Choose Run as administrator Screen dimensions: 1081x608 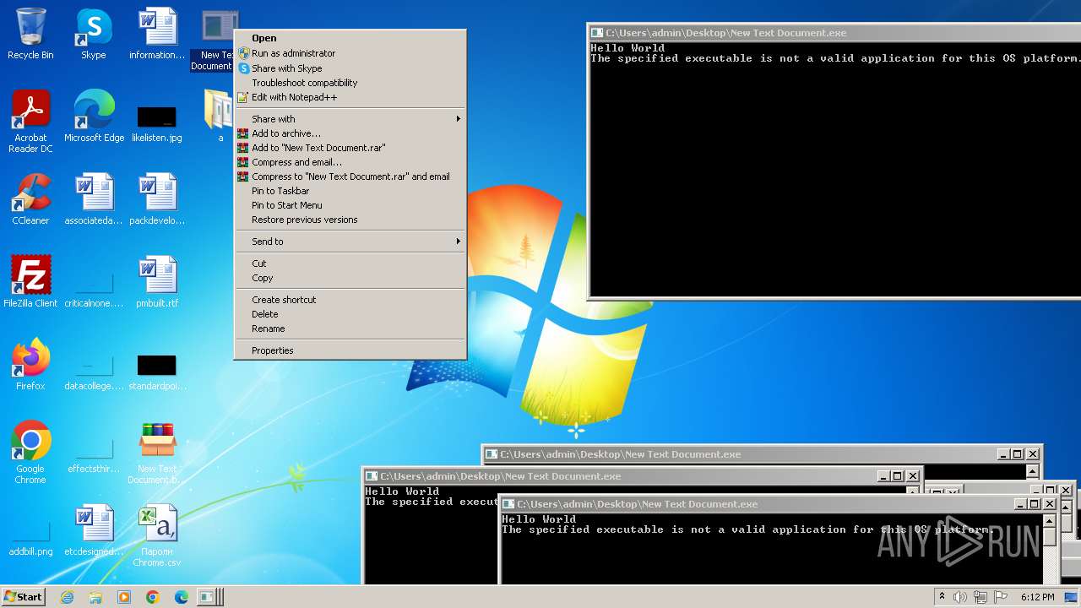pyautogui.click(x=350, y=53)
